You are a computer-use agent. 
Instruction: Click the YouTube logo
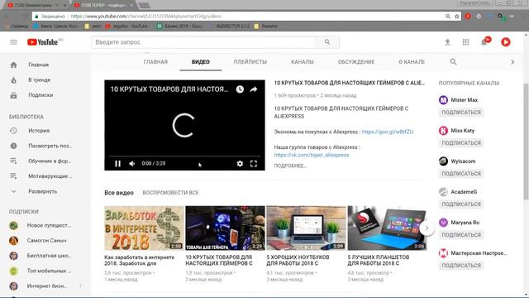[x=43, y=42]
